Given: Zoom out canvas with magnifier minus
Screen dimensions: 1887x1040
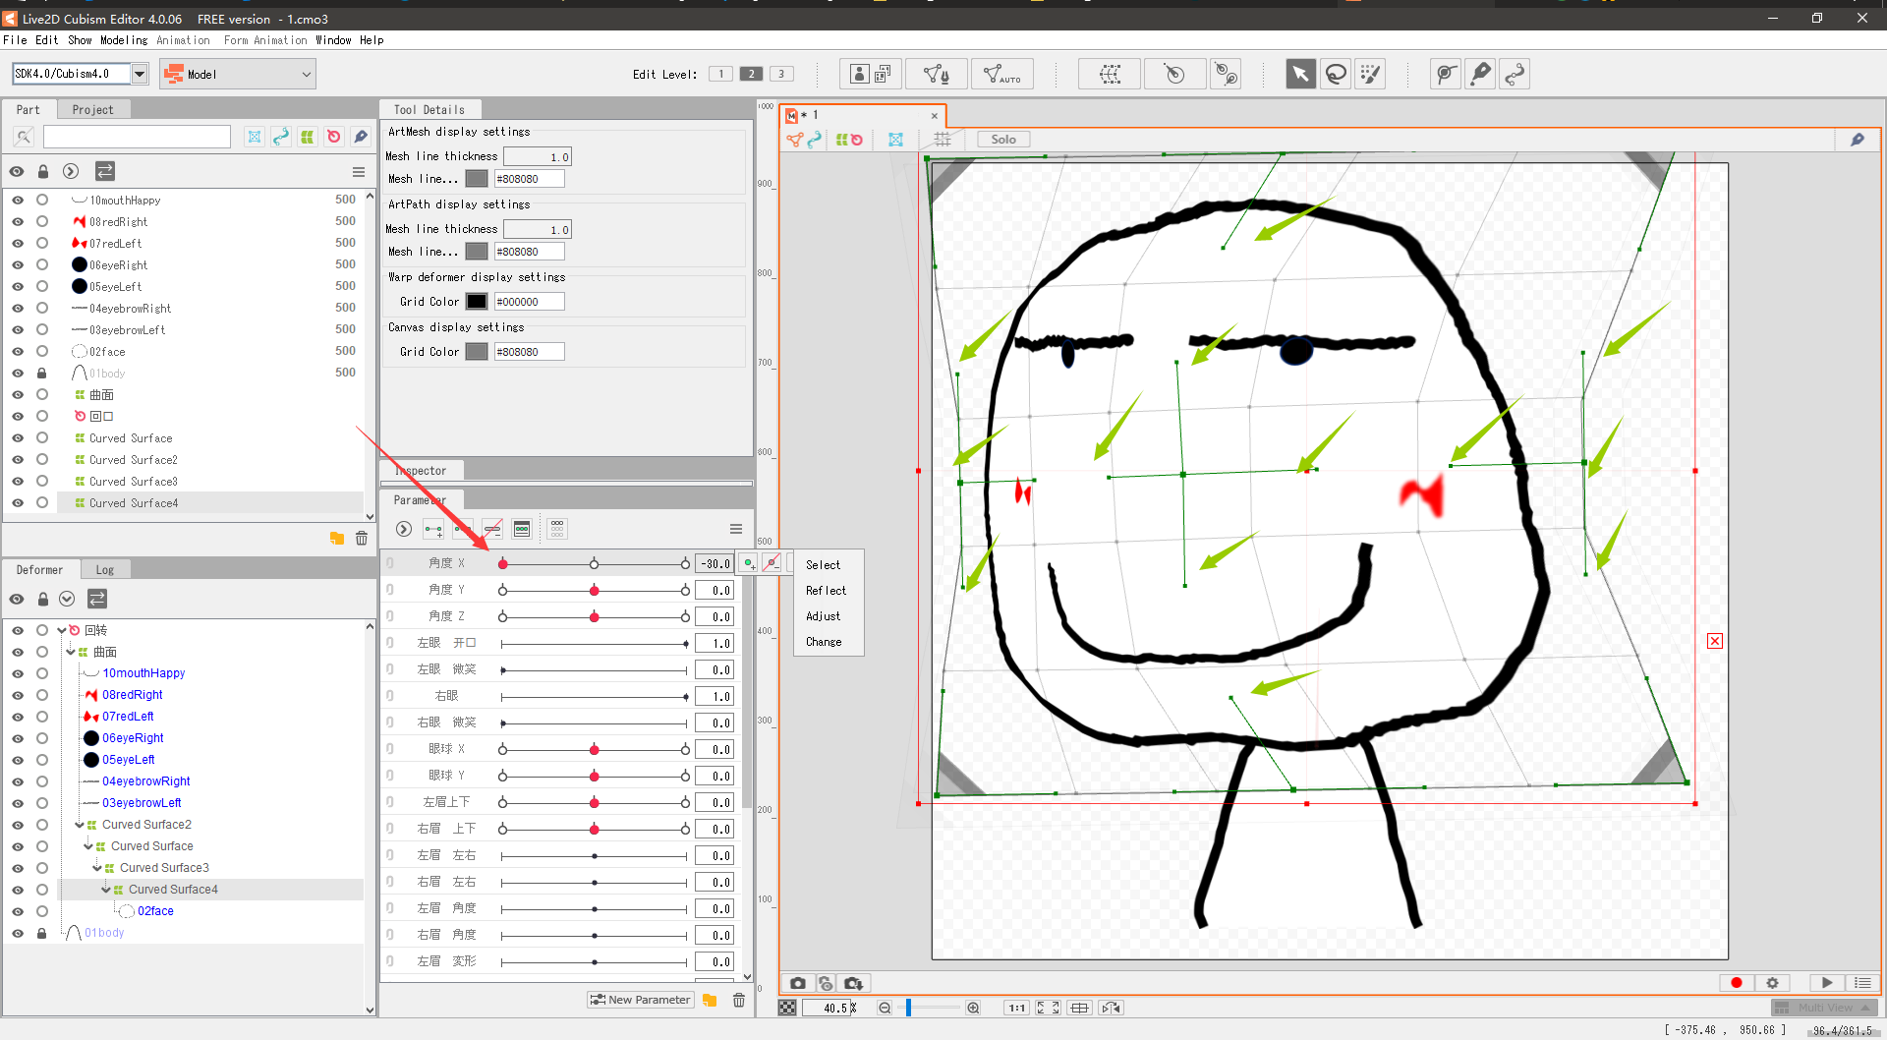Looking at the screenshot, I should [885, 1008].
